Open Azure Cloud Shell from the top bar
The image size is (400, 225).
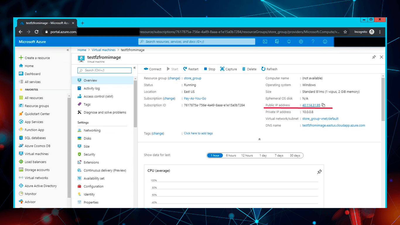[265, 41]
